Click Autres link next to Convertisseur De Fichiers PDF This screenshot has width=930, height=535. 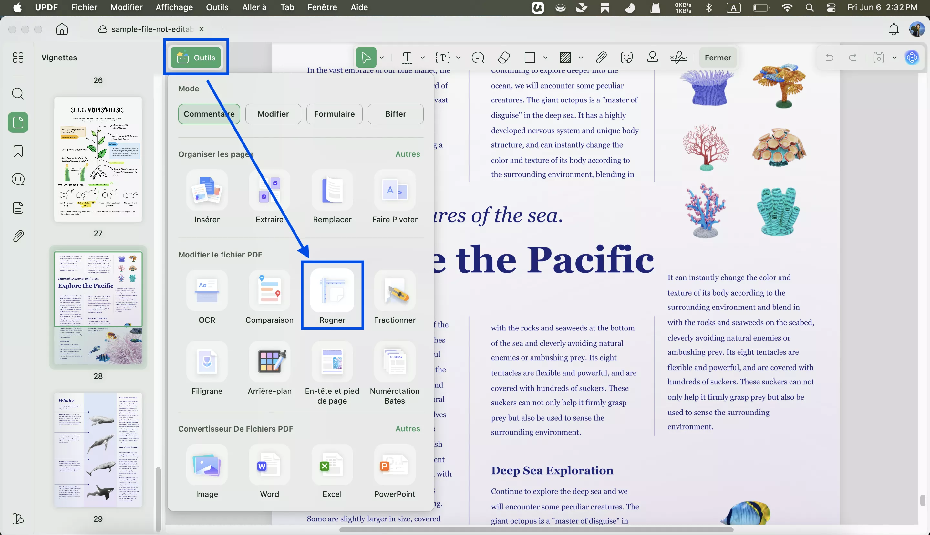click(x=408, y=428)
